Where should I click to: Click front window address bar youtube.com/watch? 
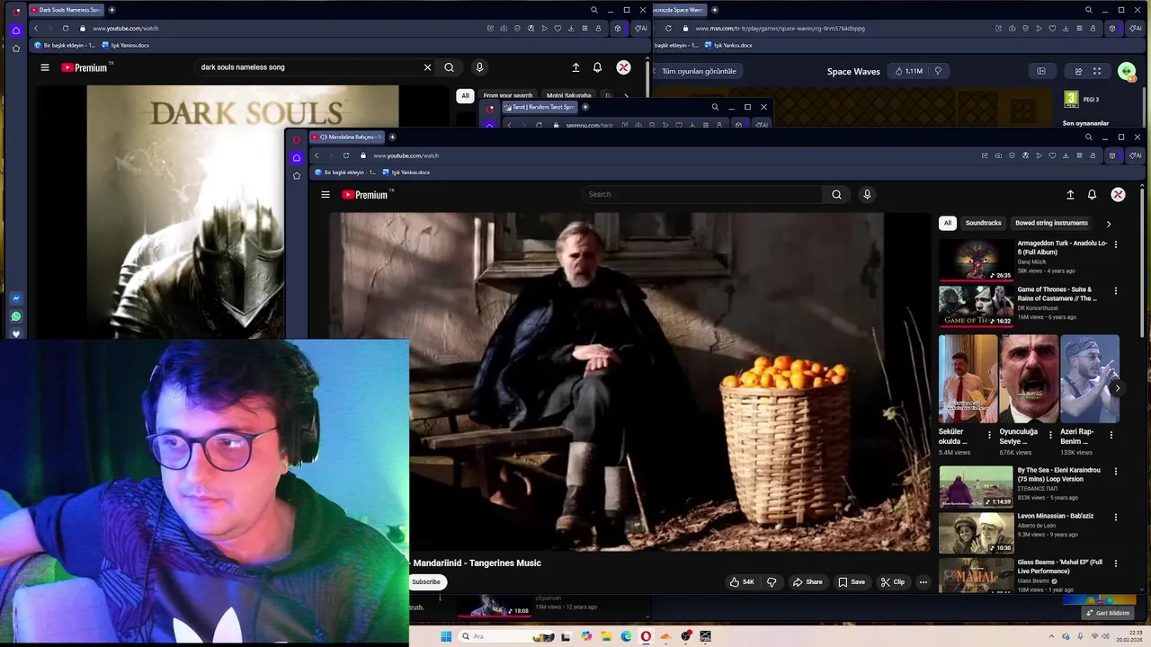(x=406, y=155)
